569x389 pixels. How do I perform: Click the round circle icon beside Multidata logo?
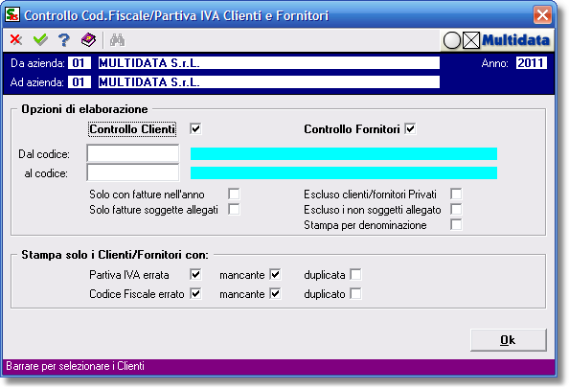pos(452,40)
